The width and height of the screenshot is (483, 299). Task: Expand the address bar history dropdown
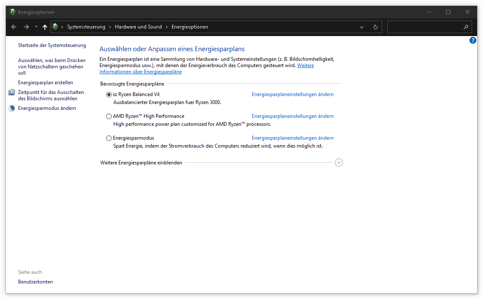[x=362, y=27]
